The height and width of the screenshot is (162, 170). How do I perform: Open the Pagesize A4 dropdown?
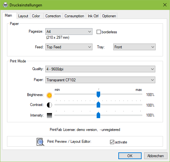coord(69,32)
